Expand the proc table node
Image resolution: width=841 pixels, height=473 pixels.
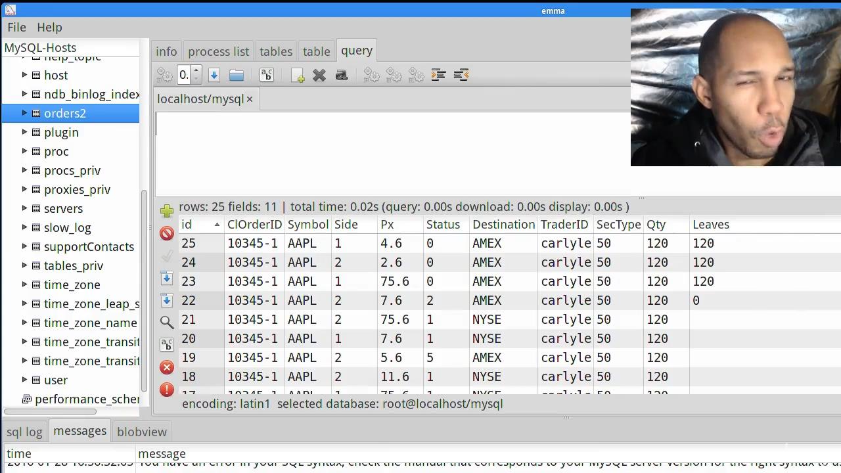[24, 151]
